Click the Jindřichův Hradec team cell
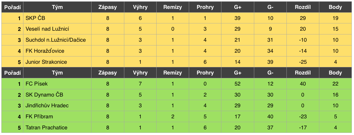This screenshot has width=354, height=135. pos(57,105)
